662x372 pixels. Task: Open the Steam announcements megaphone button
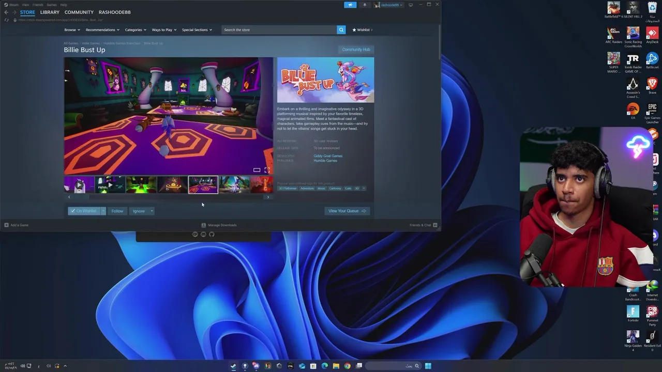pyautogui.click(x=350, y=5)
